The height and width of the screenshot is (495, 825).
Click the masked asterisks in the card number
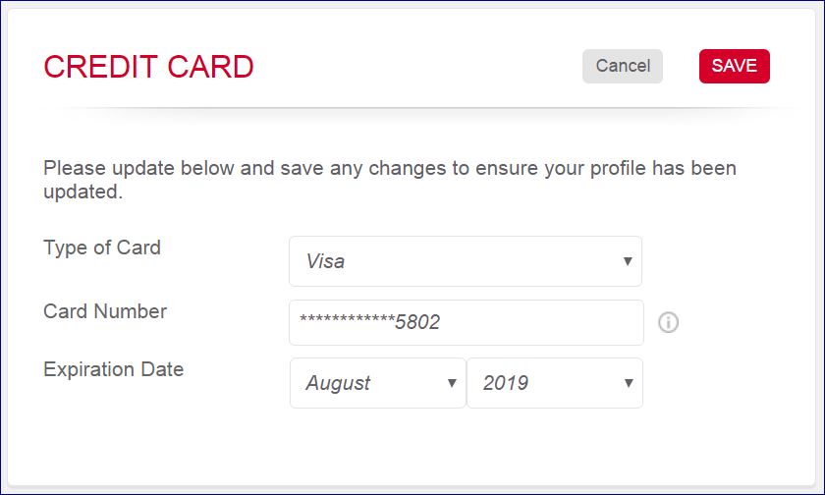pos(347,321)
